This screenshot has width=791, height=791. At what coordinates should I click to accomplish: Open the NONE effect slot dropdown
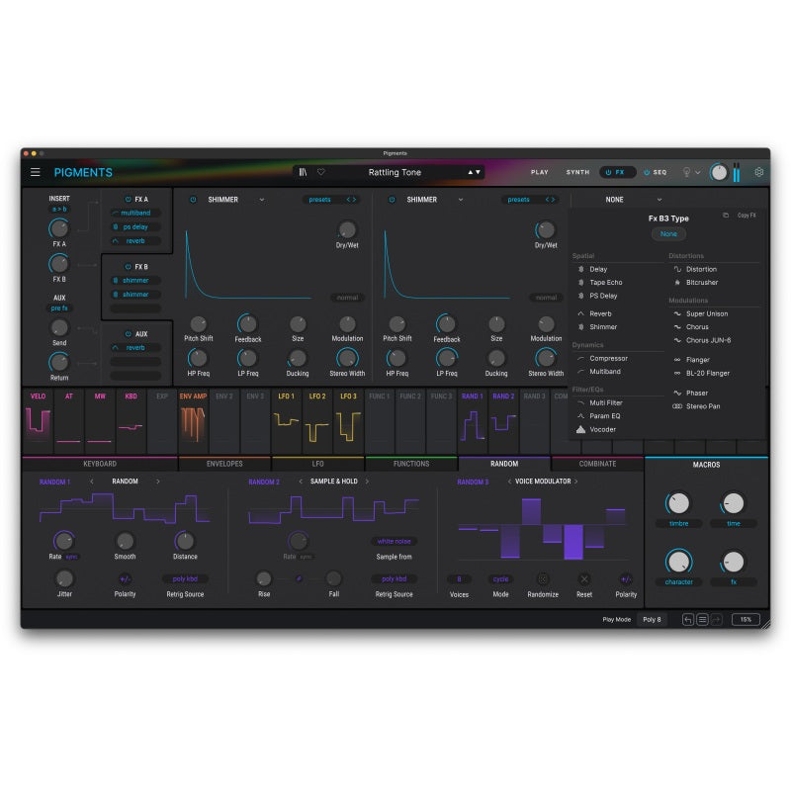[x=659, y=200]
